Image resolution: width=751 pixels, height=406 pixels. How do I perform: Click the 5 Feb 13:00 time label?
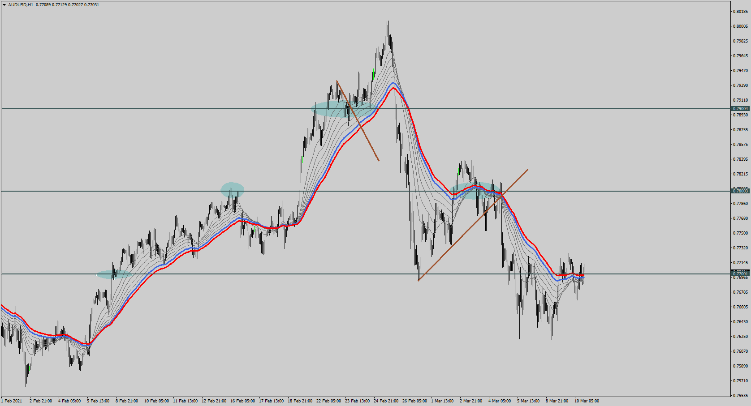98,401
